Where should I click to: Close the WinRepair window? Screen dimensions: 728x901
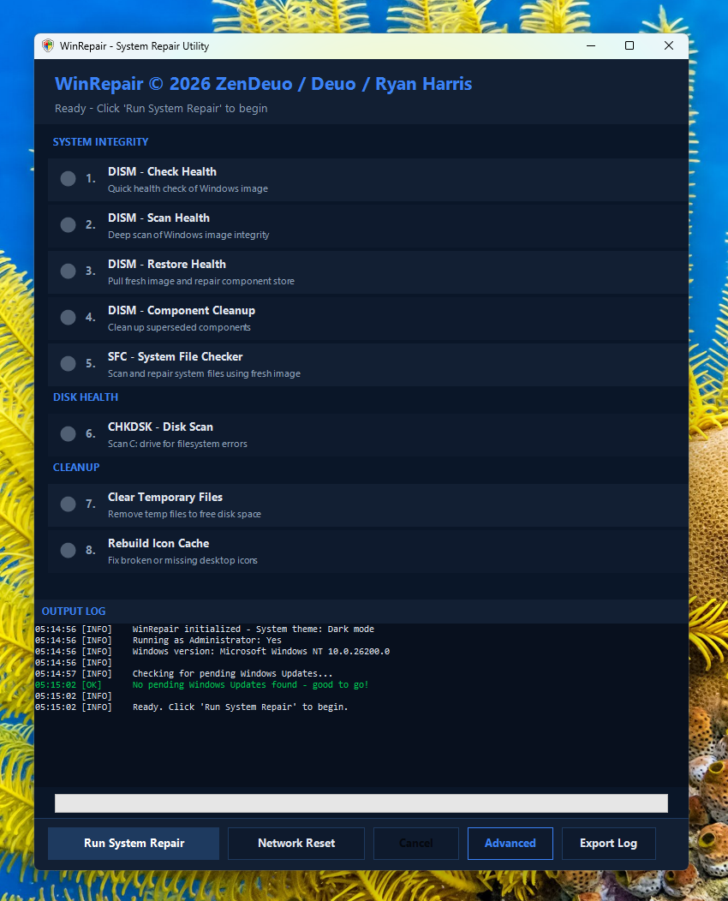(668, 46)
